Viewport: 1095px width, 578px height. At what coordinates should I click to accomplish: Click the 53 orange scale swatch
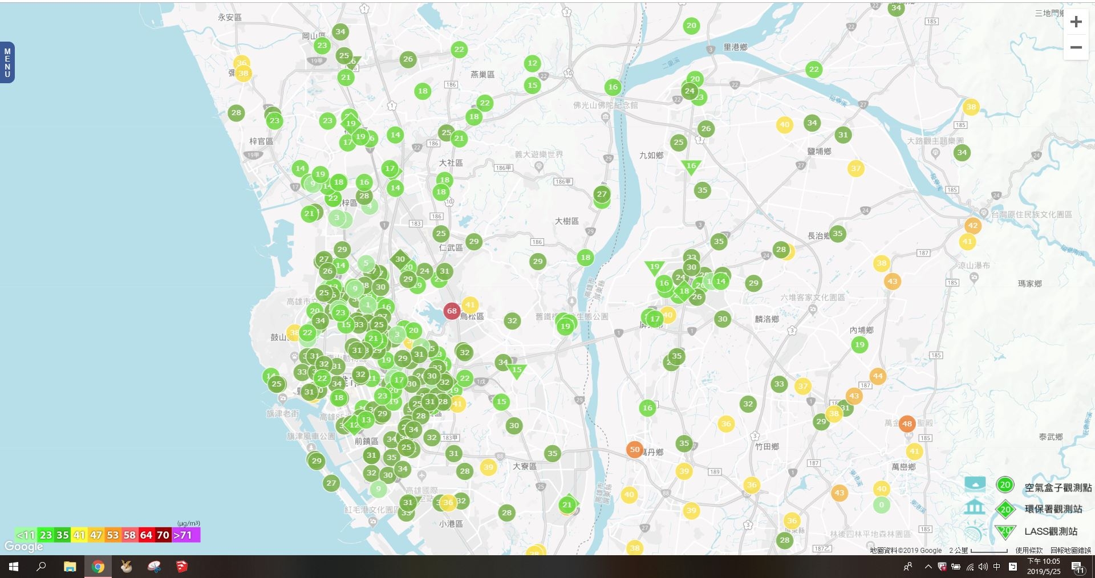[x=113, y=535]
